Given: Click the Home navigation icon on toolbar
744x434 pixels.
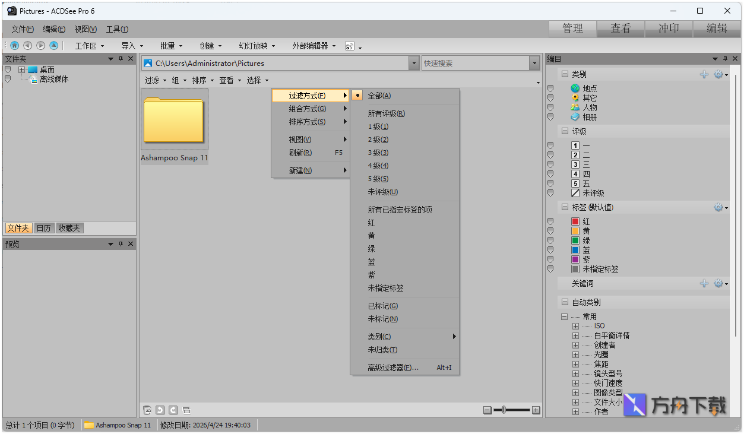Looking at the screenshot, I should [14, 45].
